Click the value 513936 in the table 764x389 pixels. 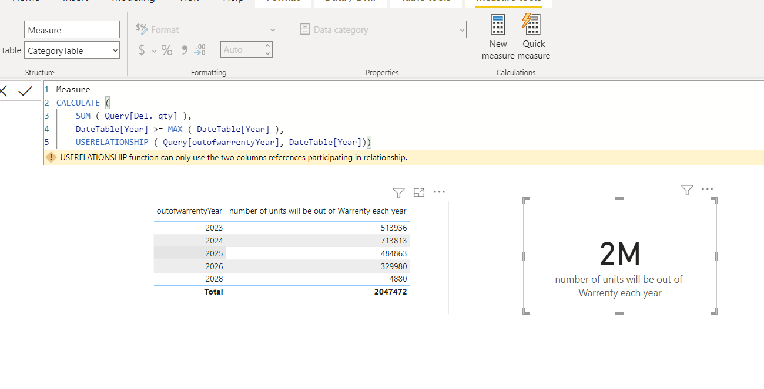click(393, 228)
